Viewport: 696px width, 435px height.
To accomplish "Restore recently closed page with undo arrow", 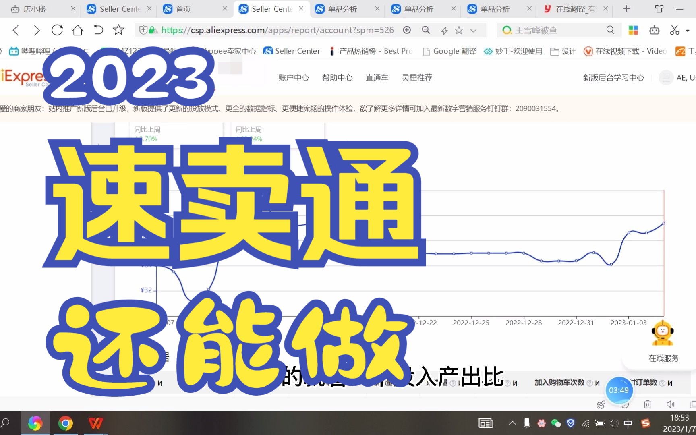I will (98, 30).
